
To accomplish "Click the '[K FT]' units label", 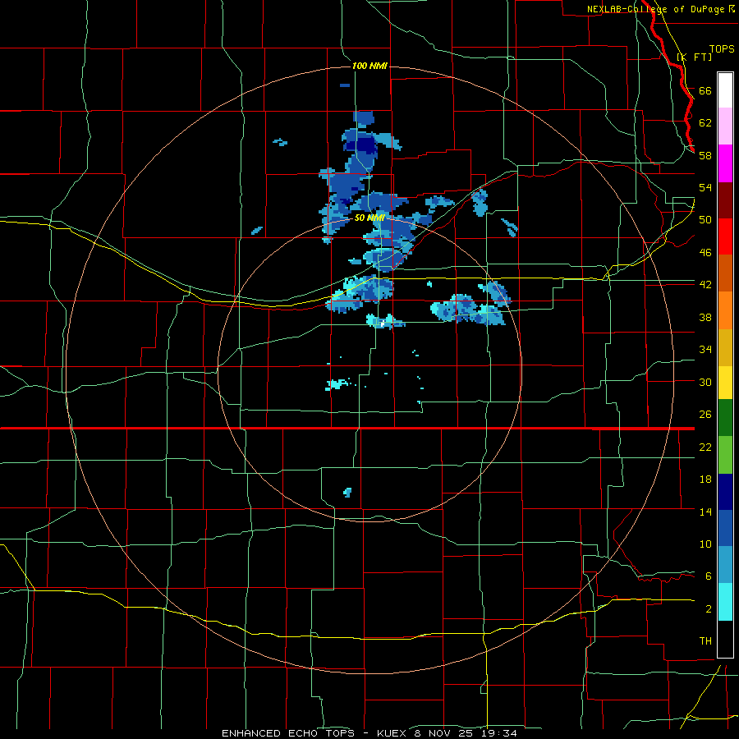I will (x=694, y=57).
